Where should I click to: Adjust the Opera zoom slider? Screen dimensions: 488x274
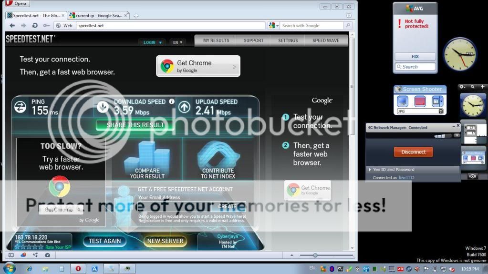tap(315, 255)
